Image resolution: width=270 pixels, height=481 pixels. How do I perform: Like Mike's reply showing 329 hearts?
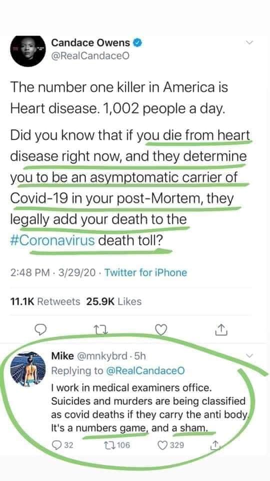[171, 445]
